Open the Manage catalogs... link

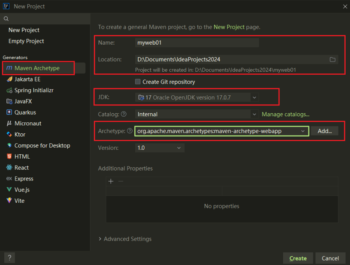tap(286, 114)
